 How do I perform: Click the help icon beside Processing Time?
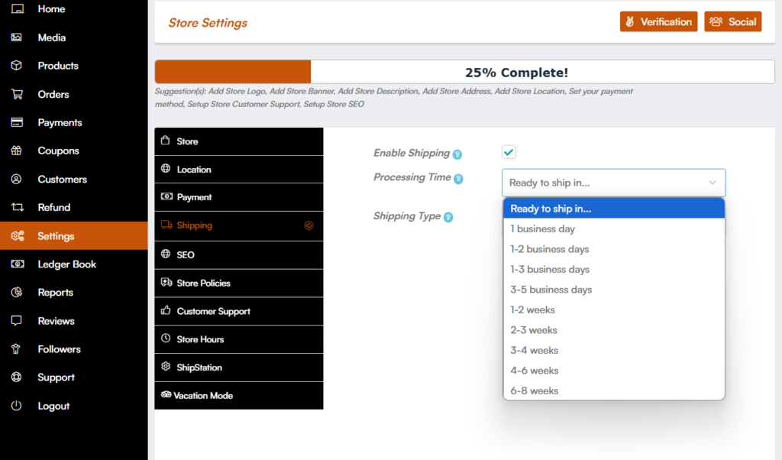[458, 179]
